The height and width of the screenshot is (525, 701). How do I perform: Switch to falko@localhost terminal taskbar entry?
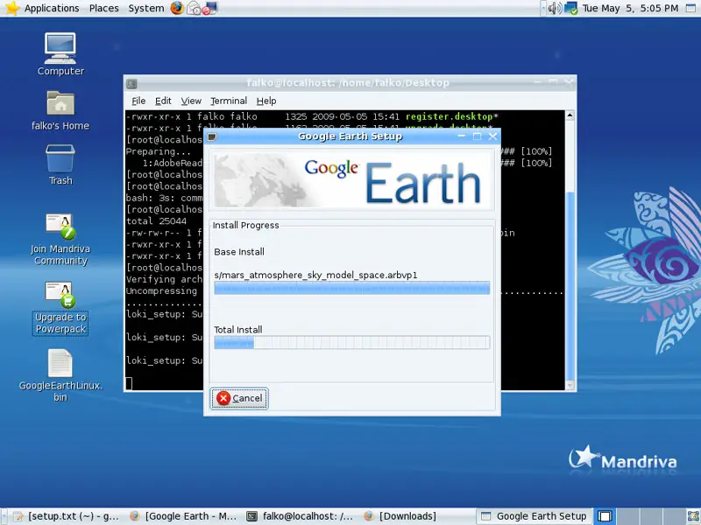coord(301,516)
